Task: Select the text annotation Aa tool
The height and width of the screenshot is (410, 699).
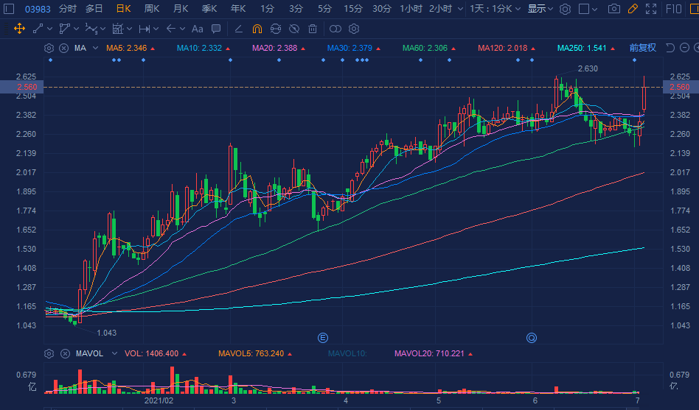Action: pos(197,29)
